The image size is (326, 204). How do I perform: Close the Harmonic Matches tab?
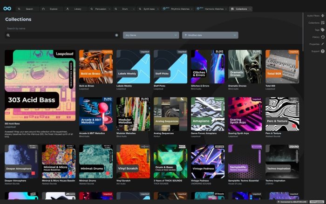point(226,9)
